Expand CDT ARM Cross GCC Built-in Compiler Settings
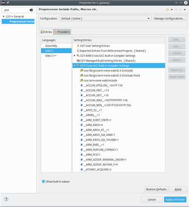Image resolution: width=189 pixels, height=207 pixels. (x=75, y=55)
